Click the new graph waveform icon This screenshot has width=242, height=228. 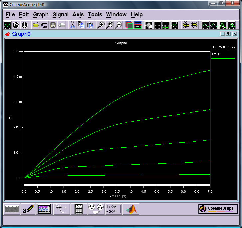(7, 25)
